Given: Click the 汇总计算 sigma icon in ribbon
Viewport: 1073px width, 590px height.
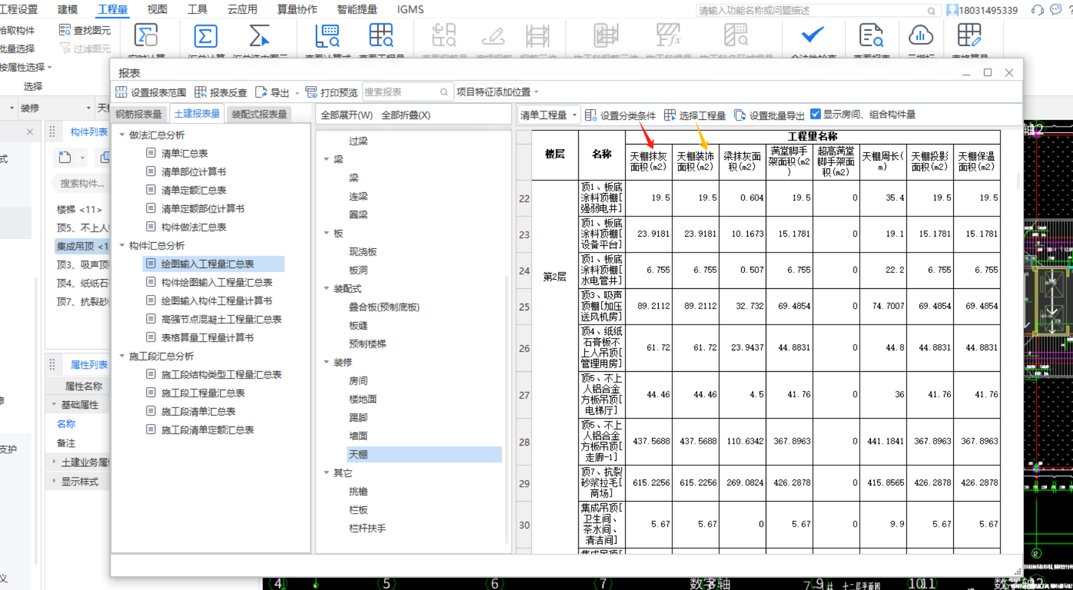Looking at the screenshot, I should (205, 36).
